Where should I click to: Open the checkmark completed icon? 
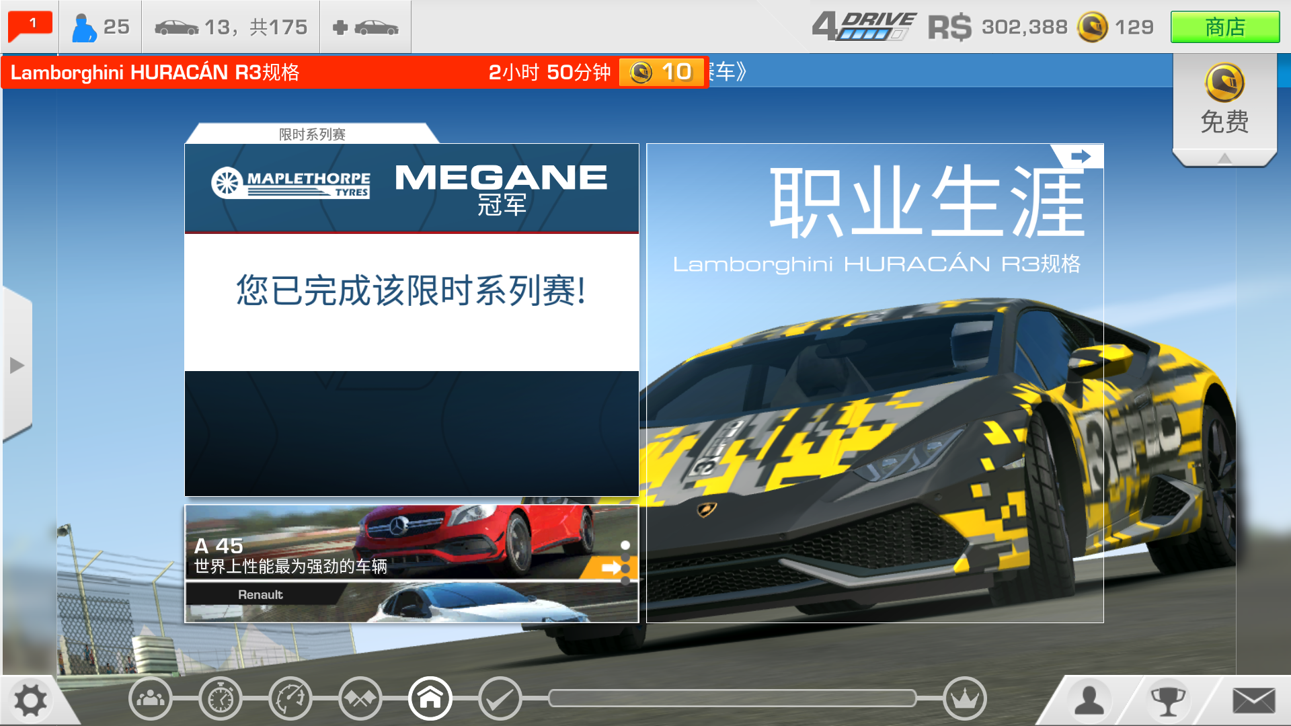pos(500,699)
